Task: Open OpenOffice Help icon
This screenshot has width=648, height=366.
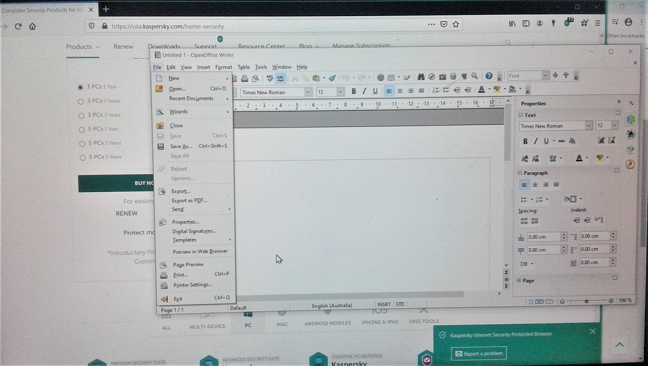Action: 489,76
